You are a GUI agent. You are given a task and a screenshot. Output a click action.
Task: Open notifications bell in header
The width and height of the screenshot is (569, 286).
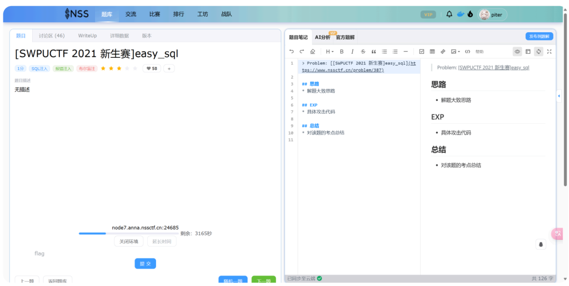(450, 14)
